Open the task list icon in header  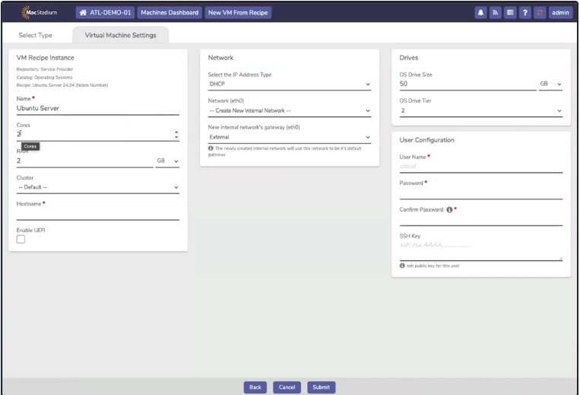(510, 13)
